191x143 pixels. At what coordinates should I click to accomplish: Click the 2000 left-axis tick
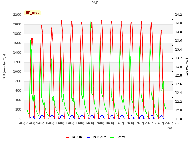tap(17, 24)
